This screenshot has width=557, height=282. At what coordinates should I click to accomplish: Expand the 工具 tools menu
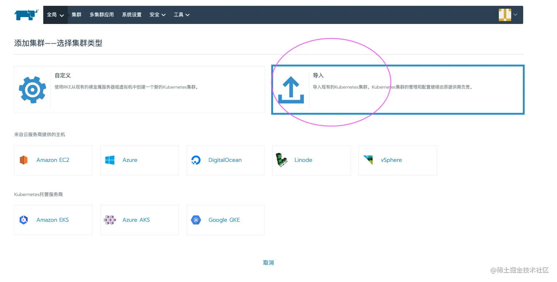click(182, 15)
